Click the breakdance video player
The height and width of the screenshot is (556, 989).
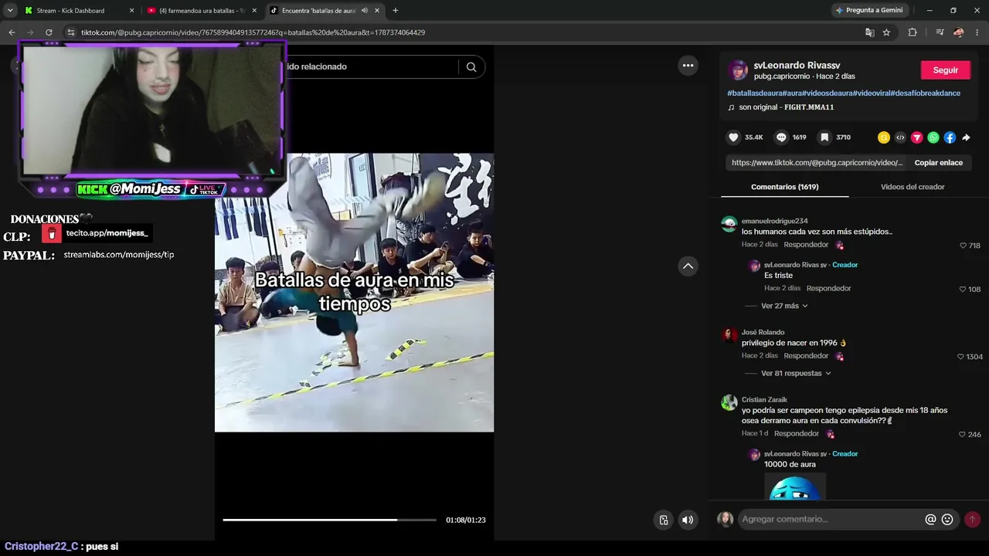pyautogui.click(x=354, y=293)
